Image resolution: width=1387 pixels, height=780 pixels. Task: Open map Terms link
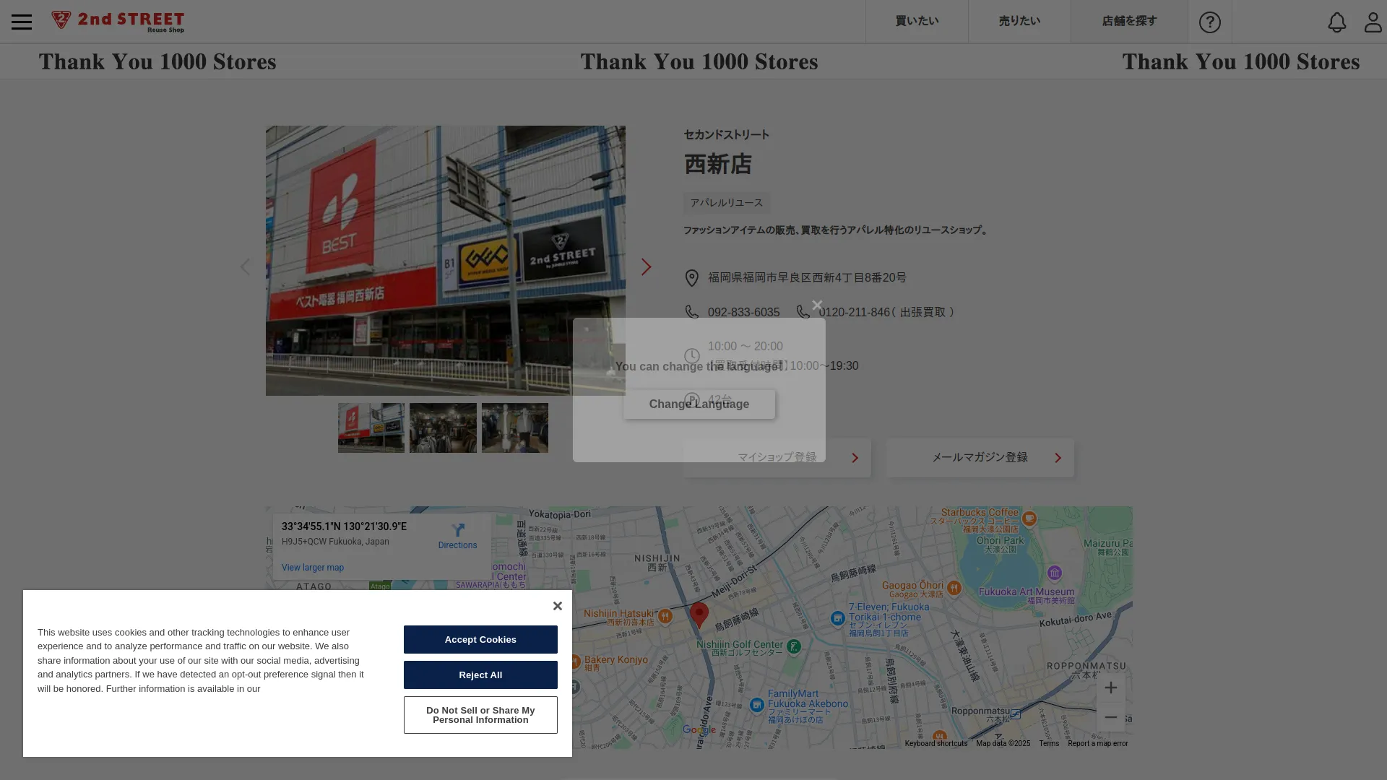1049,743
